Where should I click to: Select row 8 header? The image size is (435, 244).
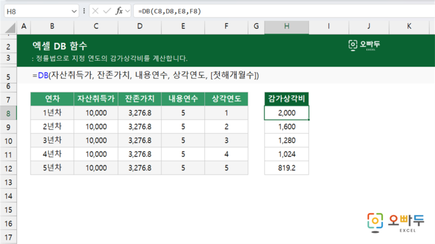pos(8,113)
